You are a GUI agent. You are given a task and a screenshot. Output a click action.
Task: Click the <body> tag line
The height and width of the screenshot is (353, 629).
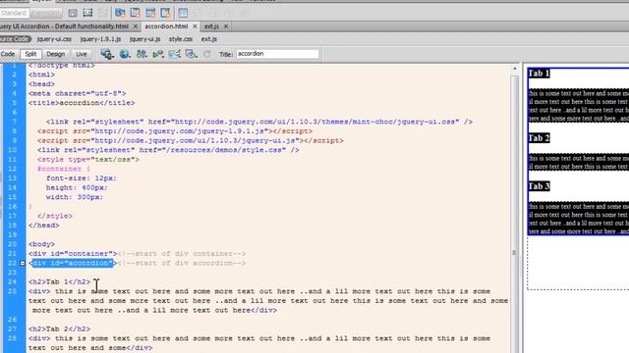point(41,244)
